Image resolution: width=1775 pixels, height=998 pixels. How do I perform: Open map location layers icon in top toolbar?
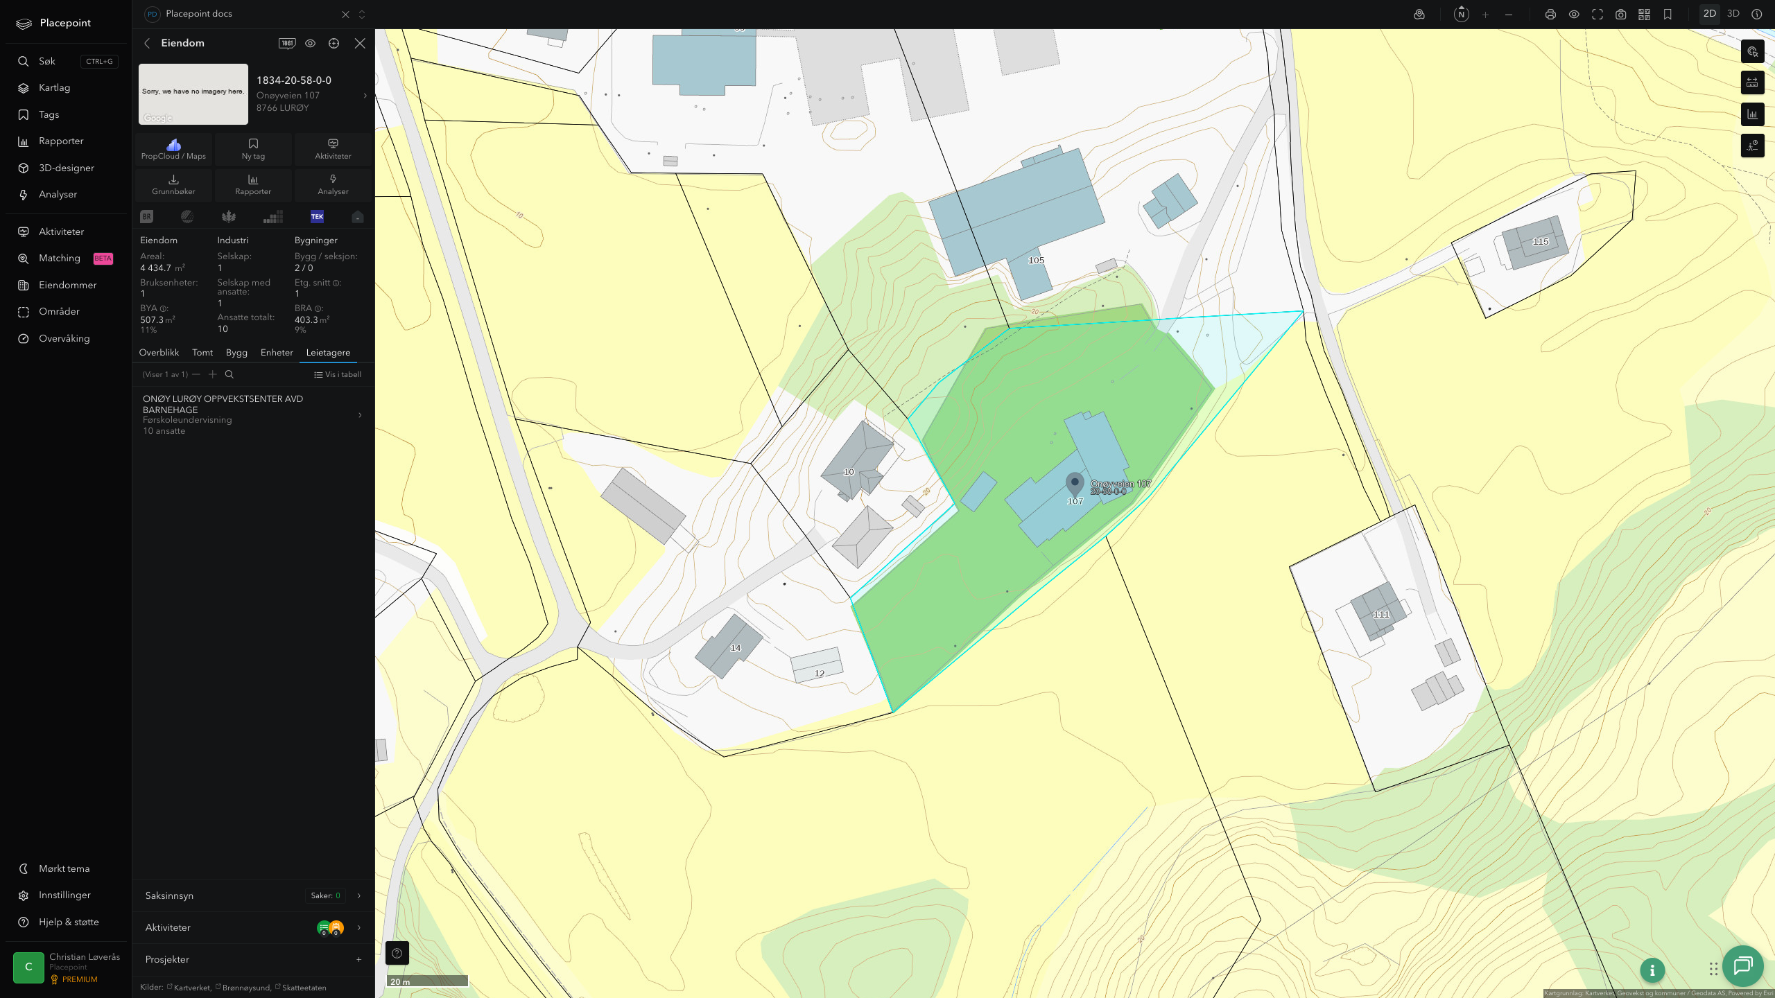tap(1419, 14)
